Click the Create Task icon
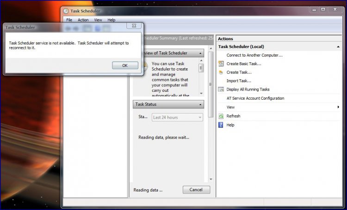The image size is (347, 210). pyautogui.click(x=221, y=72)
